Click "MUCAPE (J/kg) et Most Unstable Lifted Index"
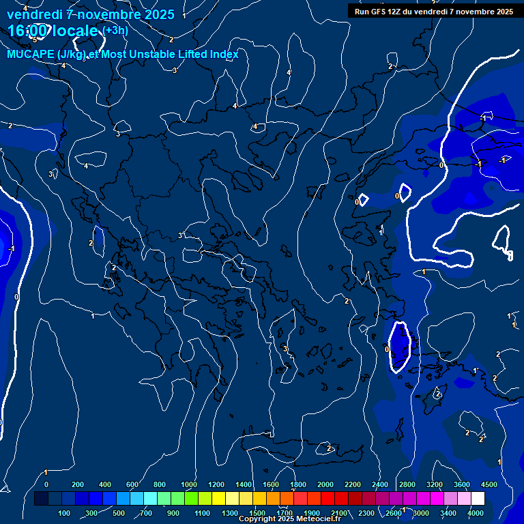The image size is (524, 524). click(123, 55)
